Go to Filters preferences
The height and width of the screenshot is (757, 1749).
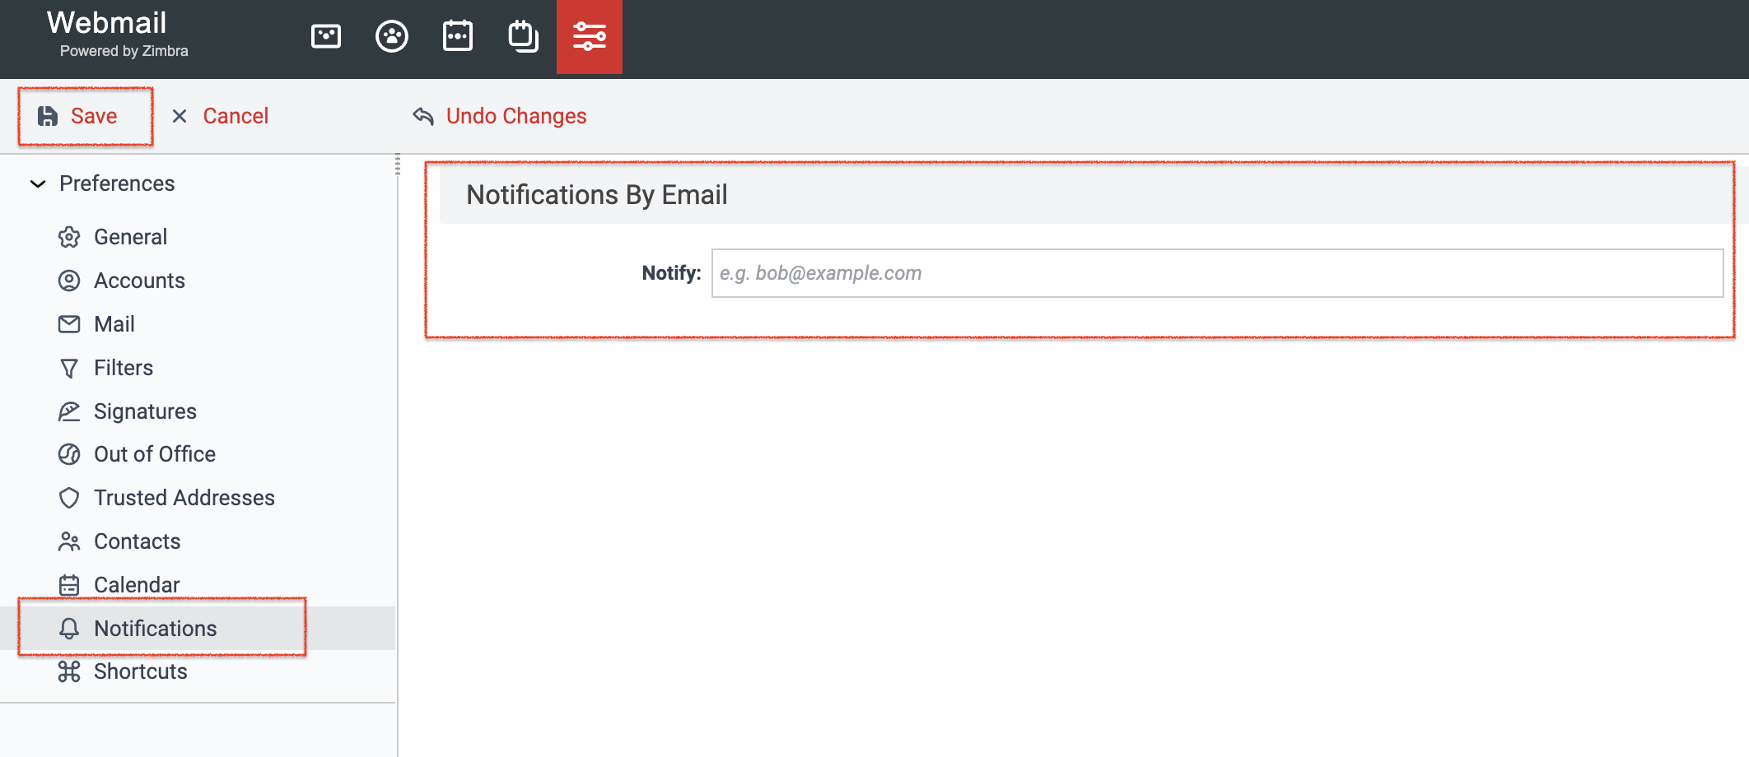(x=105, y=368)
